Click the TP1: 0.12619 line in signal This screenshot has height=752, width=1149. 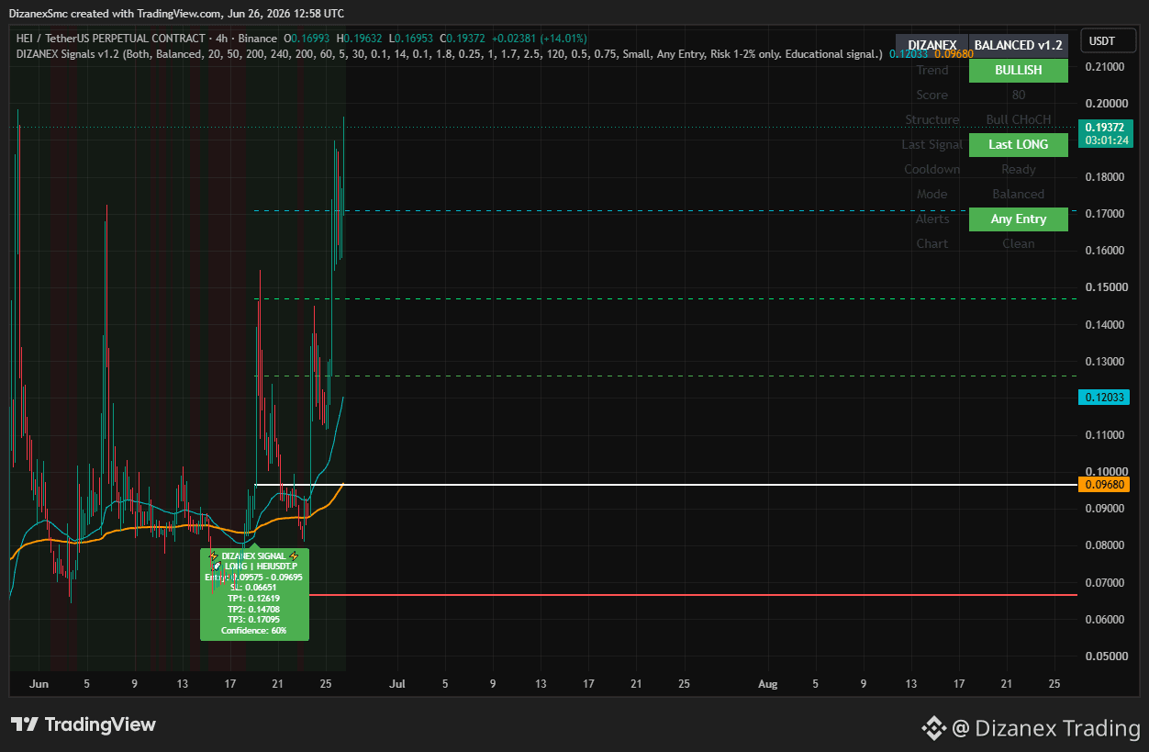pyautogui.click(x=254, y=599)
